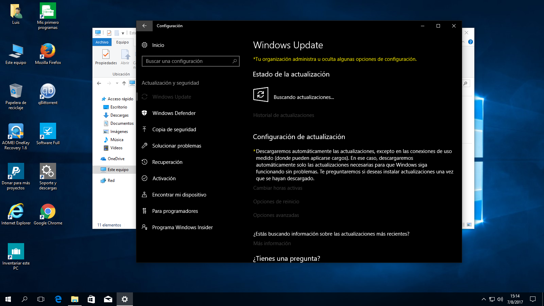
Task: Click File Explorer back navigation arrow
Action: [x=99, y=83]
